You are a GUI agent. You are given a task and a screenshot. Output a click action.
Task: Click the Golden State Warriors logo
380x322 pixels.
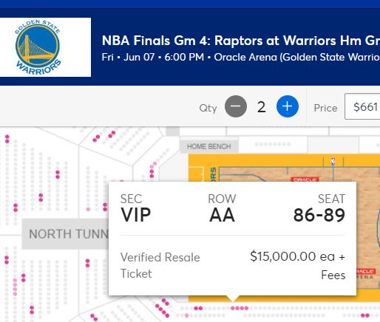(x=38, y=47)
